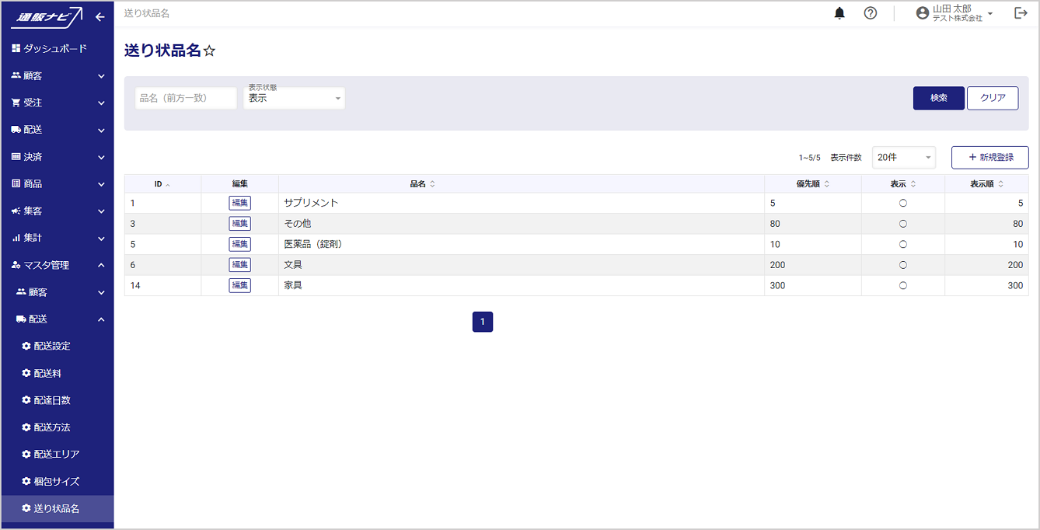Open ダッシュボード in the sidebar
Screen dimensions: 1040x530
(x=54, y=48)
